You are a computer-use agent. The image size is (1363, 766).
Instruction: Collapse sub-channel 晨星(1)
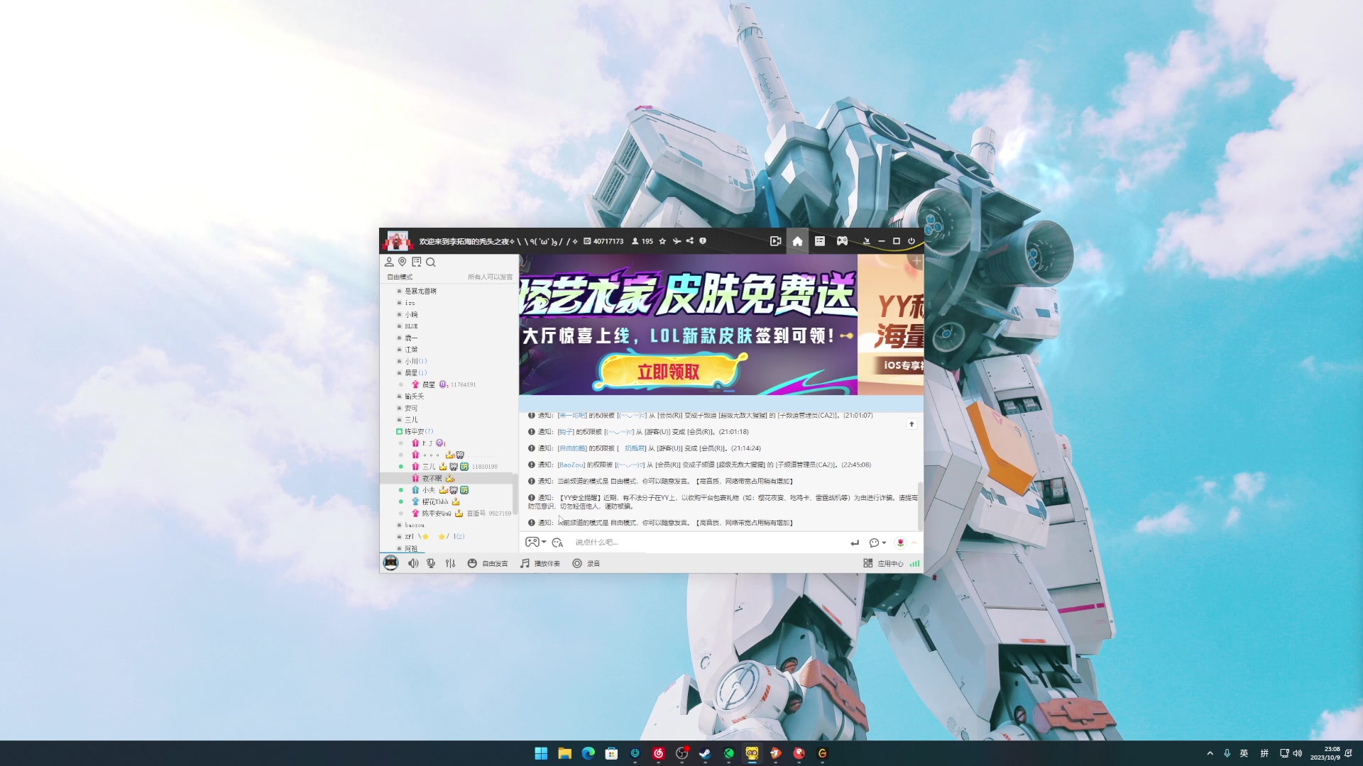pyautogui.click(x=415, y=372)
